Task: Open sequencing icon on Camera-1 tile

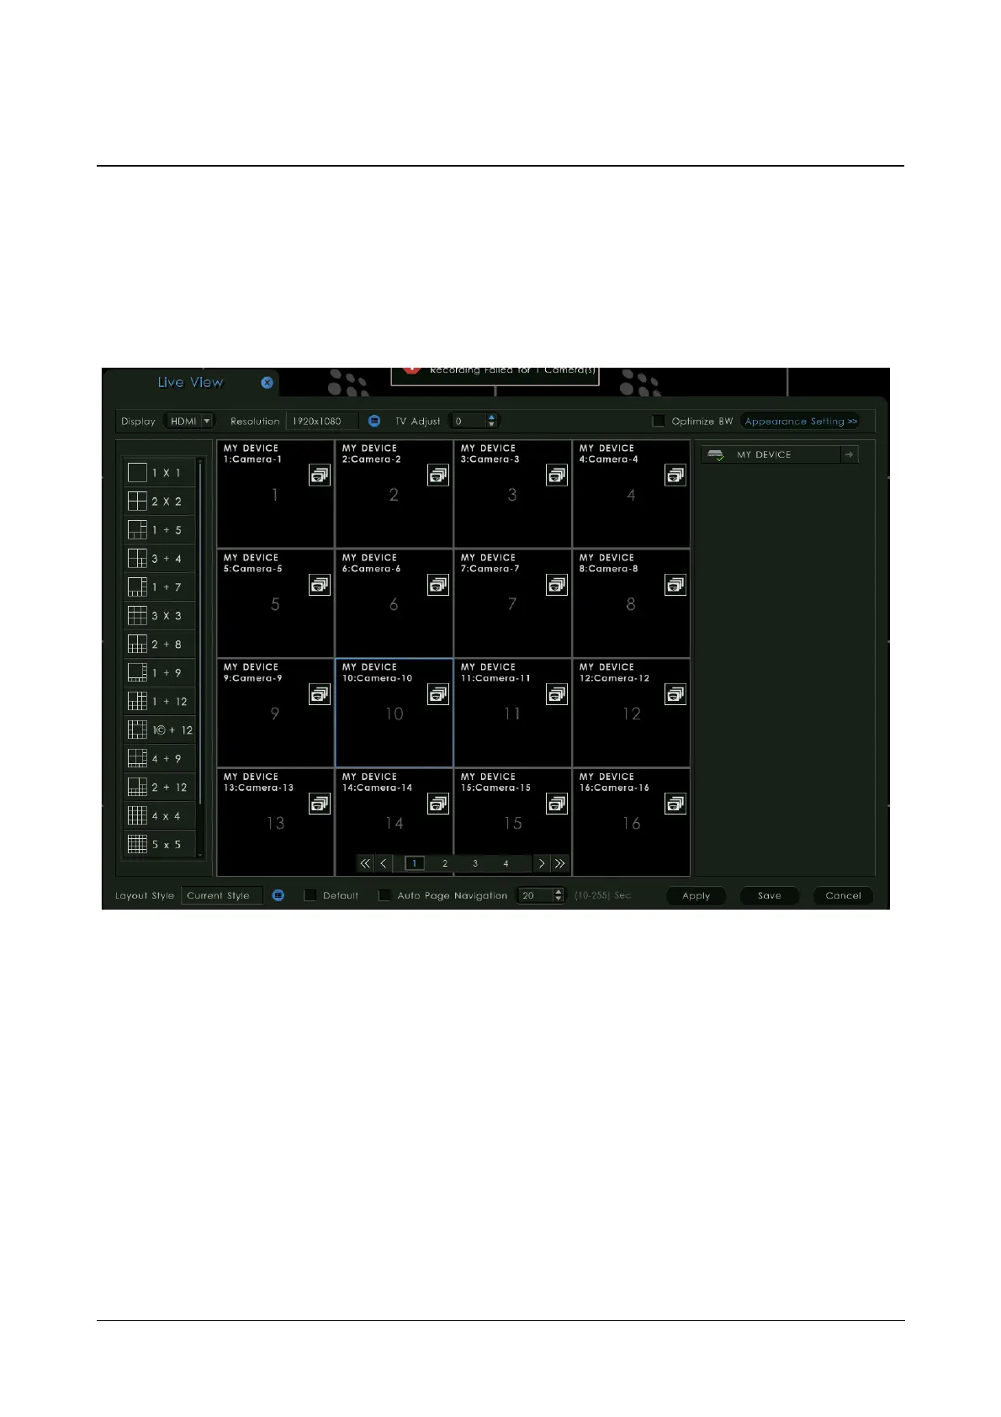Action: (320, 475)
